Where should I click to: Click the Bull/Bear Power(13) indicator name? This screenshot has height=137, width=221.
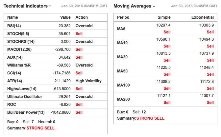click(26, 112)
